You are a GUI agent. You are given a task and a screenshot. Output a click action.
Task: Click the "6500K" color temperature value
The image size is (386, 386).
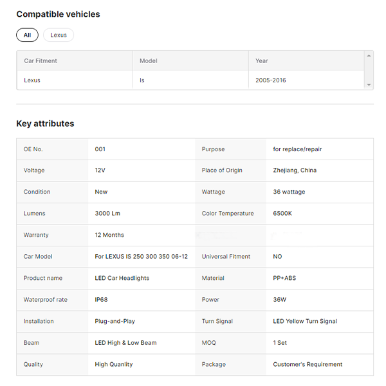pyautogui.click(x=283, y=214)
